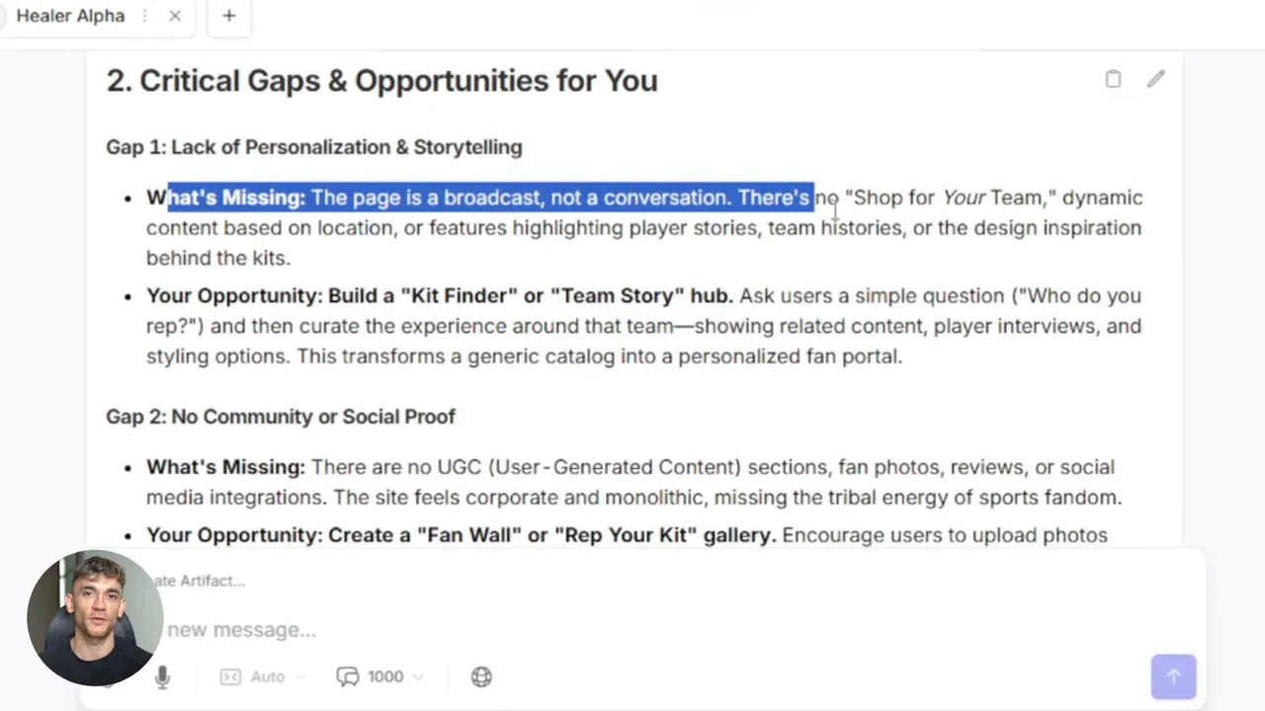Image resolution: width=1265 pixels, height=711 pixels.
Task: Edit the response using the pencil icon
Action: point(1155,79)
